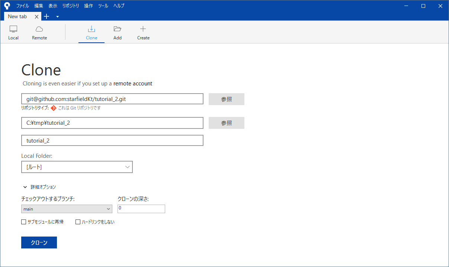Open the tab list dropdown arrow
The width and height of the screenshot is (449, 267).
pyautogui.click(x=57, y=17)
